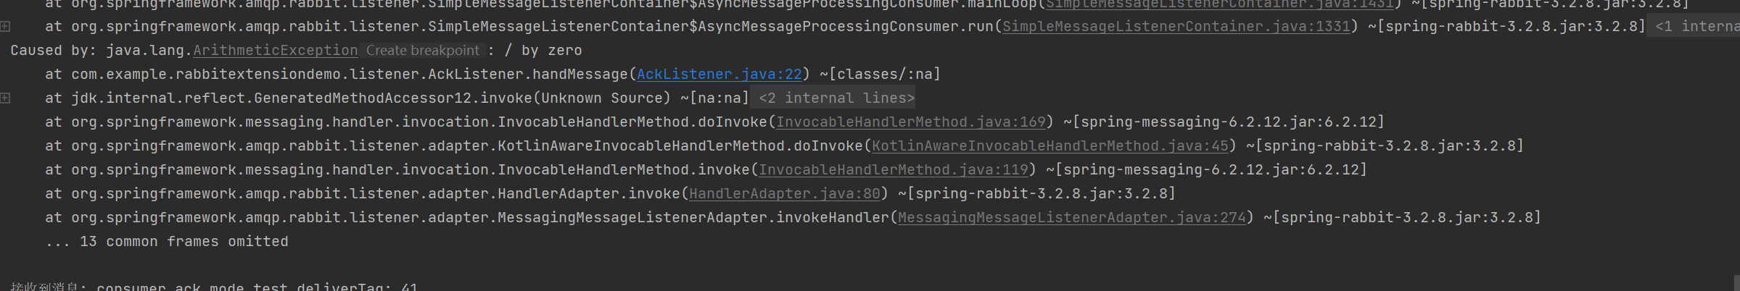Open SimpleMessageListenerContainer.java:1431 link at top
The image size is (1740, 291).
click(1220, 4)
